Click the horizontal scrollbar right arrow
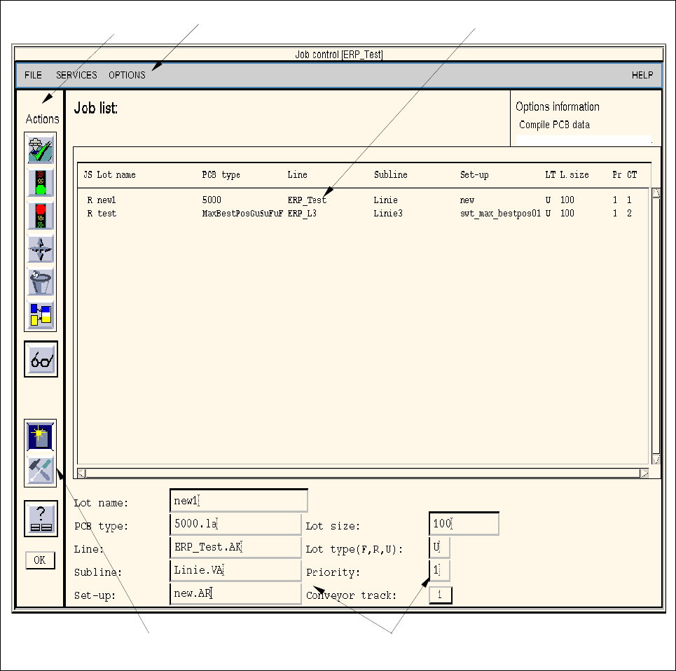The image size is (676, 671). pos(644,473)
